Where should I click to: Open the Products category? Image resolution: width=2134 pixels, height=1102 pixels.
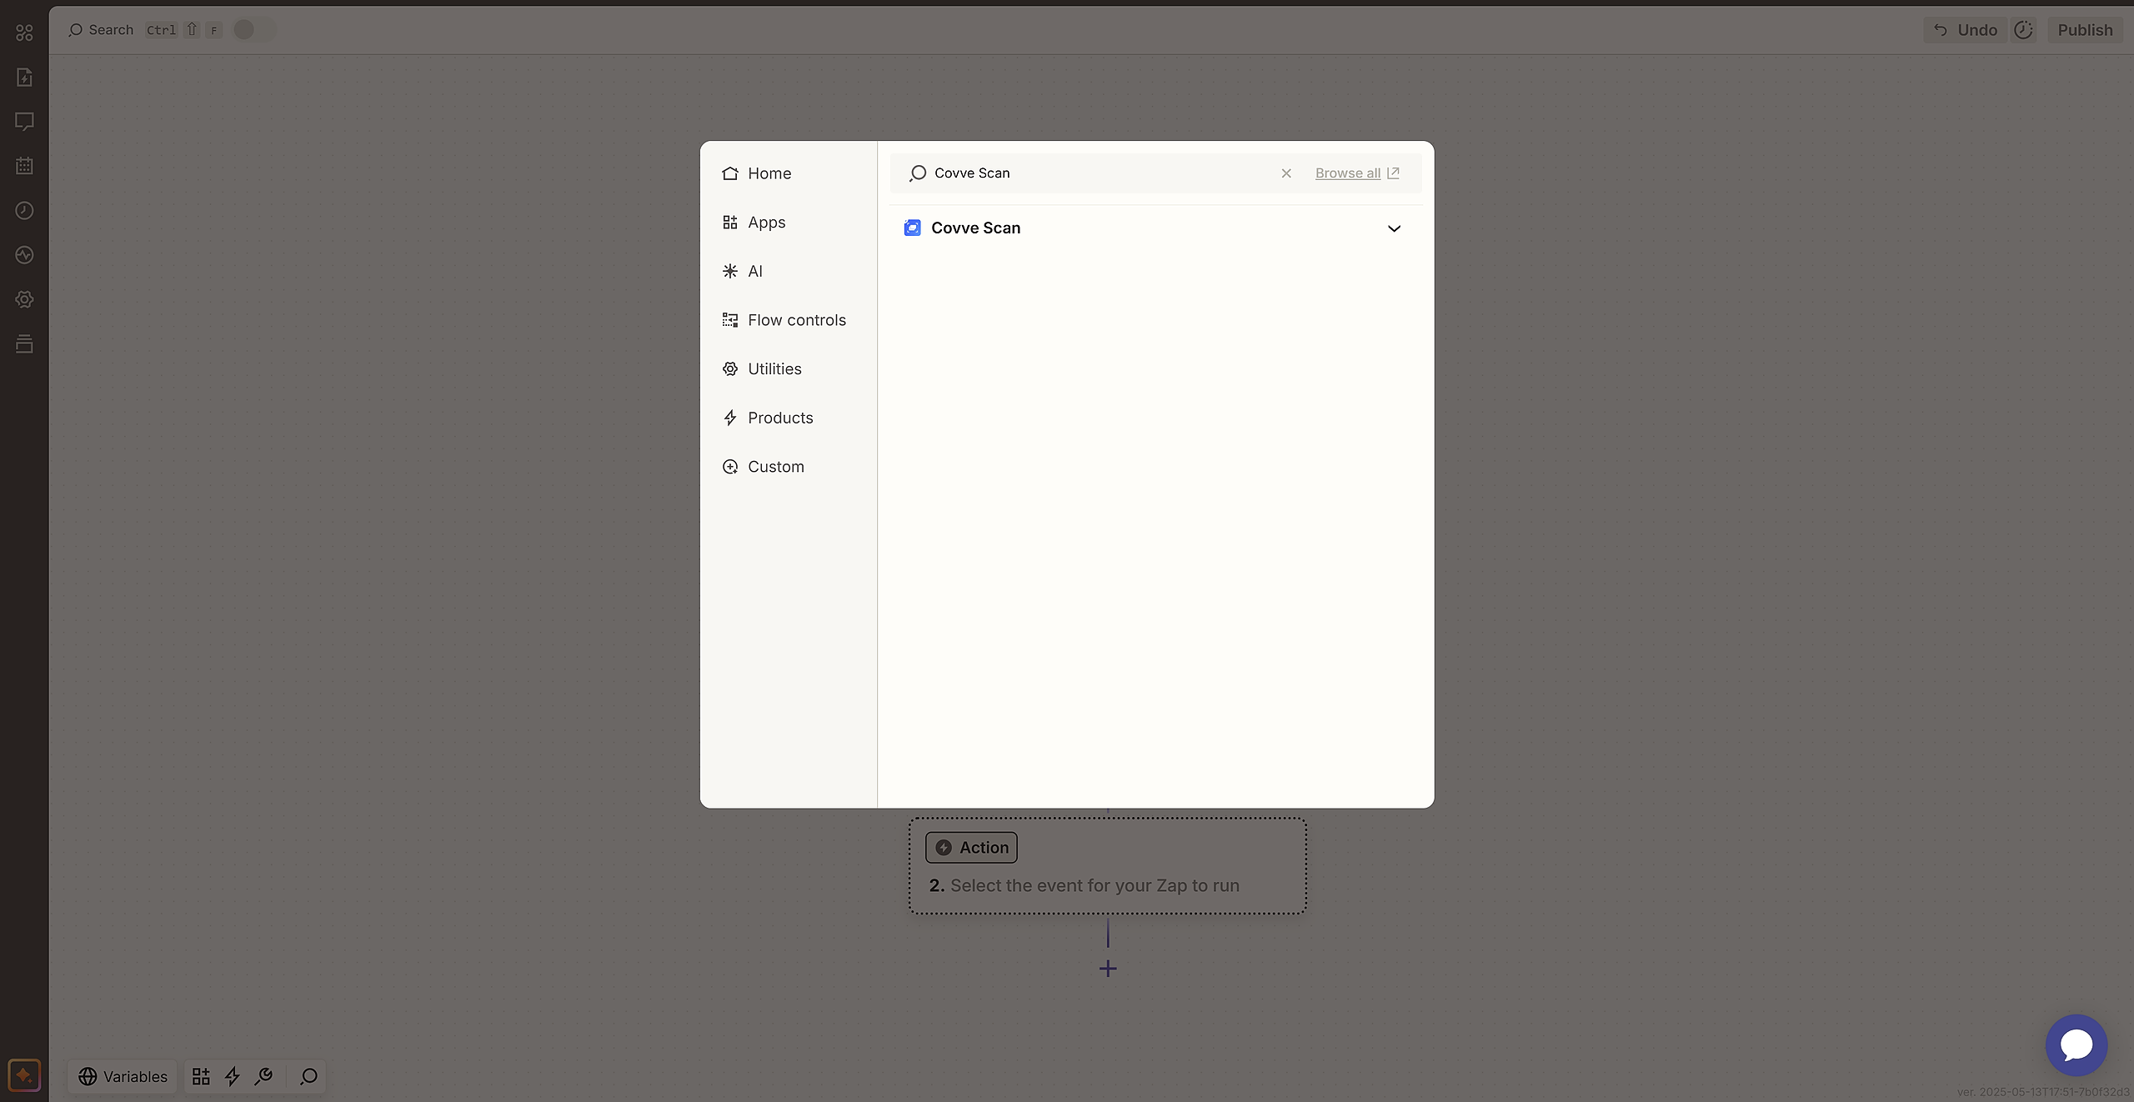coord(779,418)
